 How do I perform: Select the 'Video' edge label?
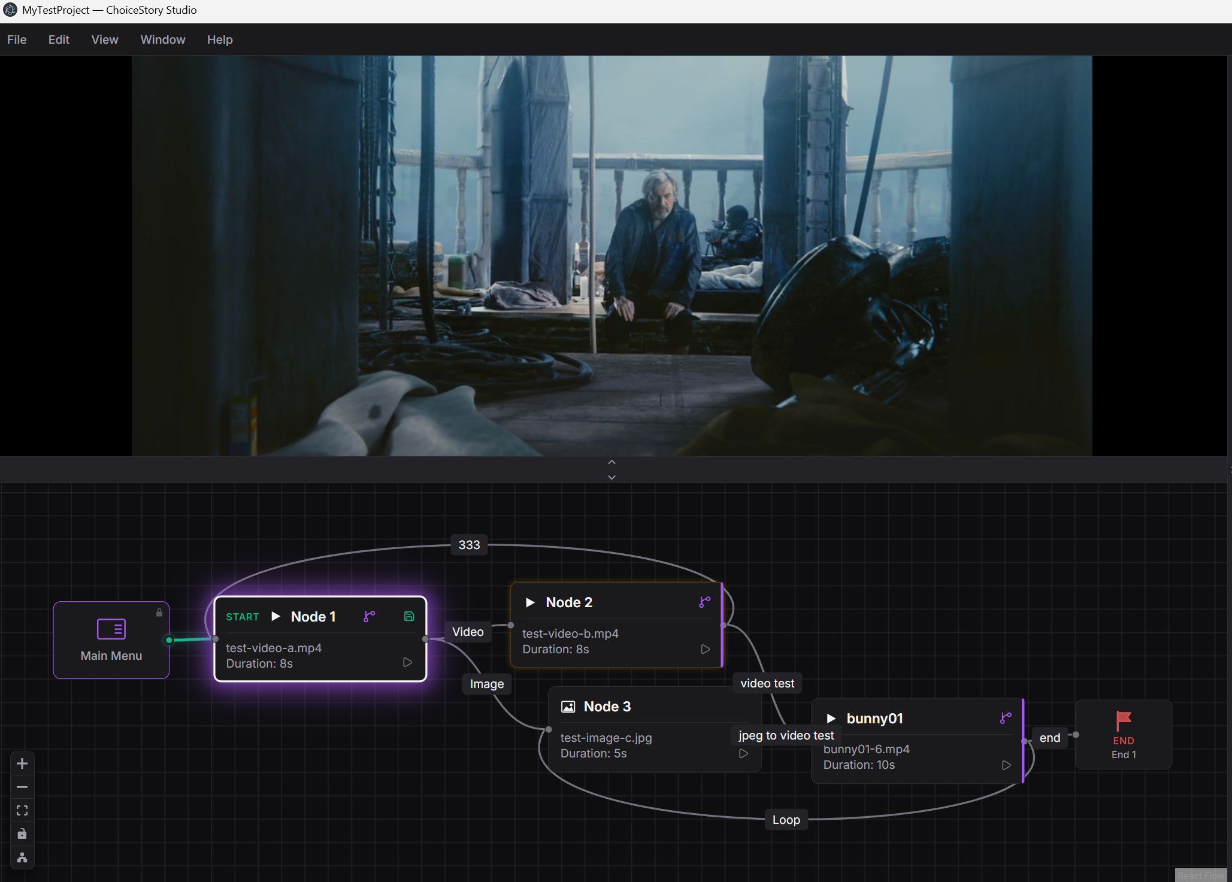[x=468, y=632]
